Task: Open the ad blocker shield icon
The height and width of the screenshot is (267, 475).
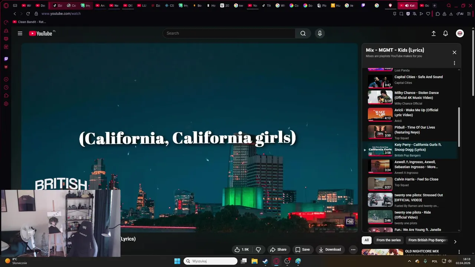Action: [x=408, y=14]
